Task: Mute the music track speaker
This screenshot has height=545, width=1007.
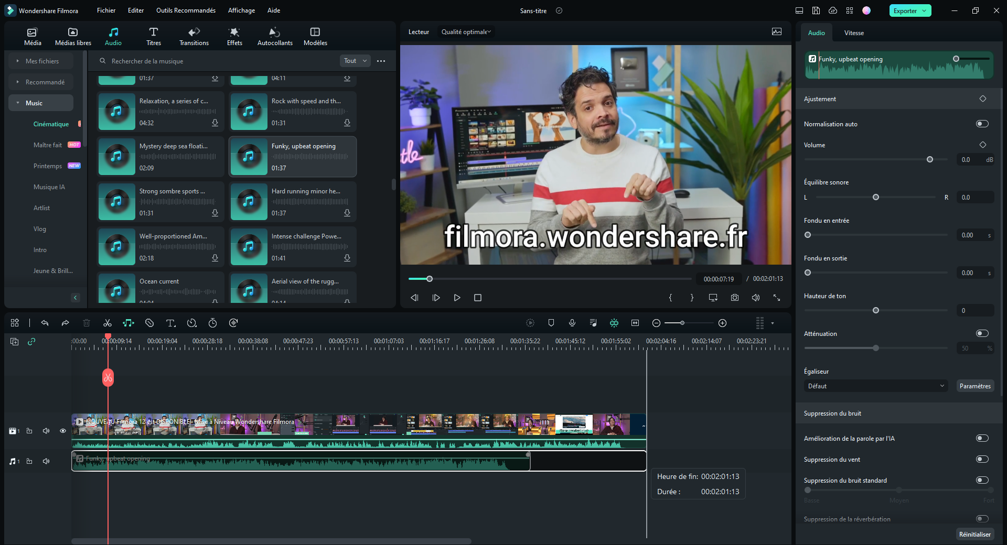Action: click(46, 461)
